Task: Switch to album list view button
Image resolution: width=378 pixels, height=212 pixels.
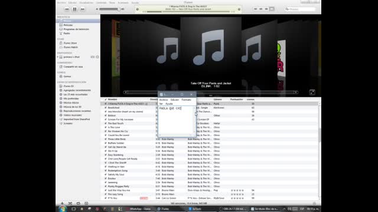Action: coord(261,9)
